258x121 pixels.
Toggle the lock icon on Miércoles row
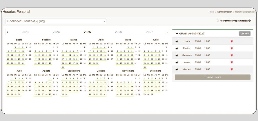(177, 55)
